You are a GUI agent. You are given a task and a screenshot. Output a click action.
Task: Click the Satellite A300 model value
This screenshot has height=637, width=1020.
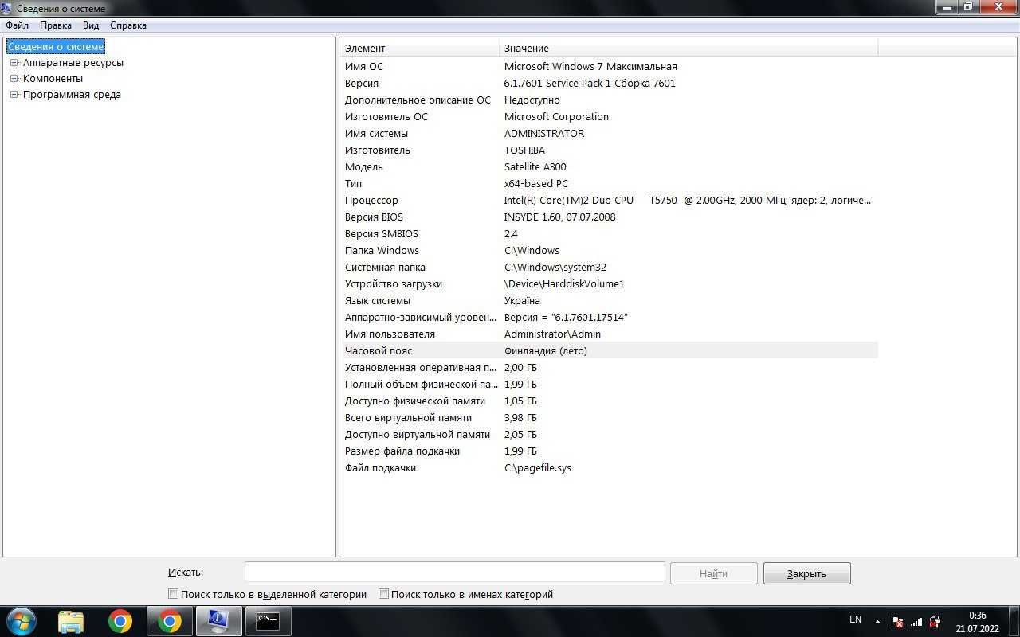[x=535, y=167]
